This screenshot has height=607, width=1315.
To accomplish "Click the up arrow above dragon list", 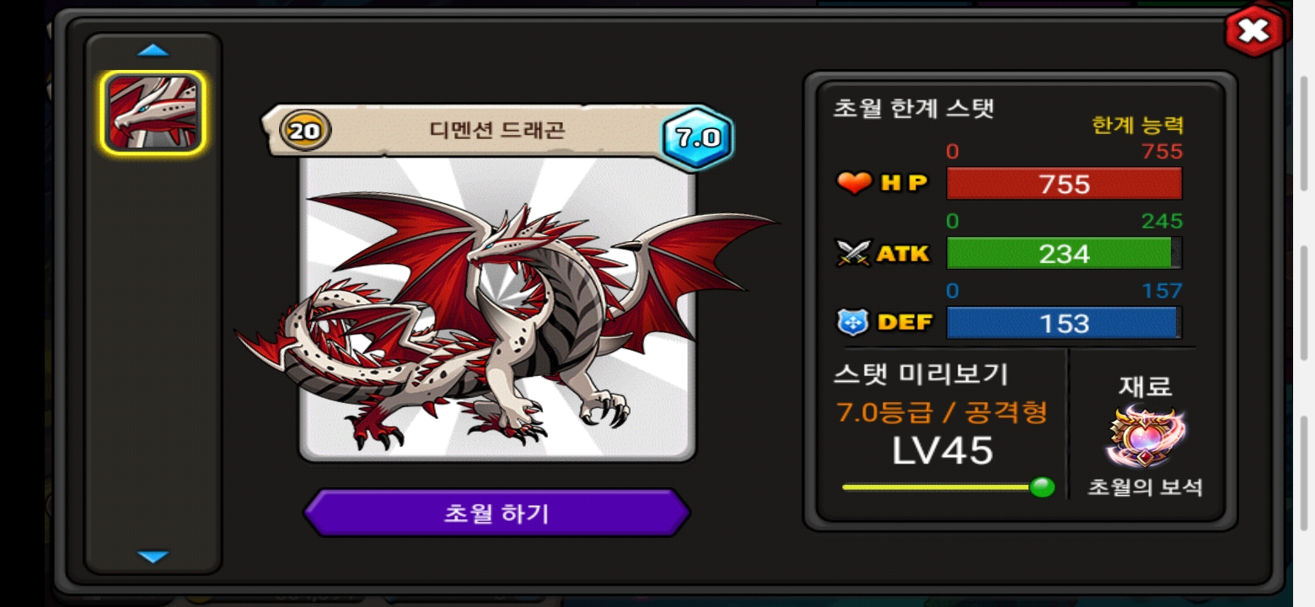I will click(153, 51).
